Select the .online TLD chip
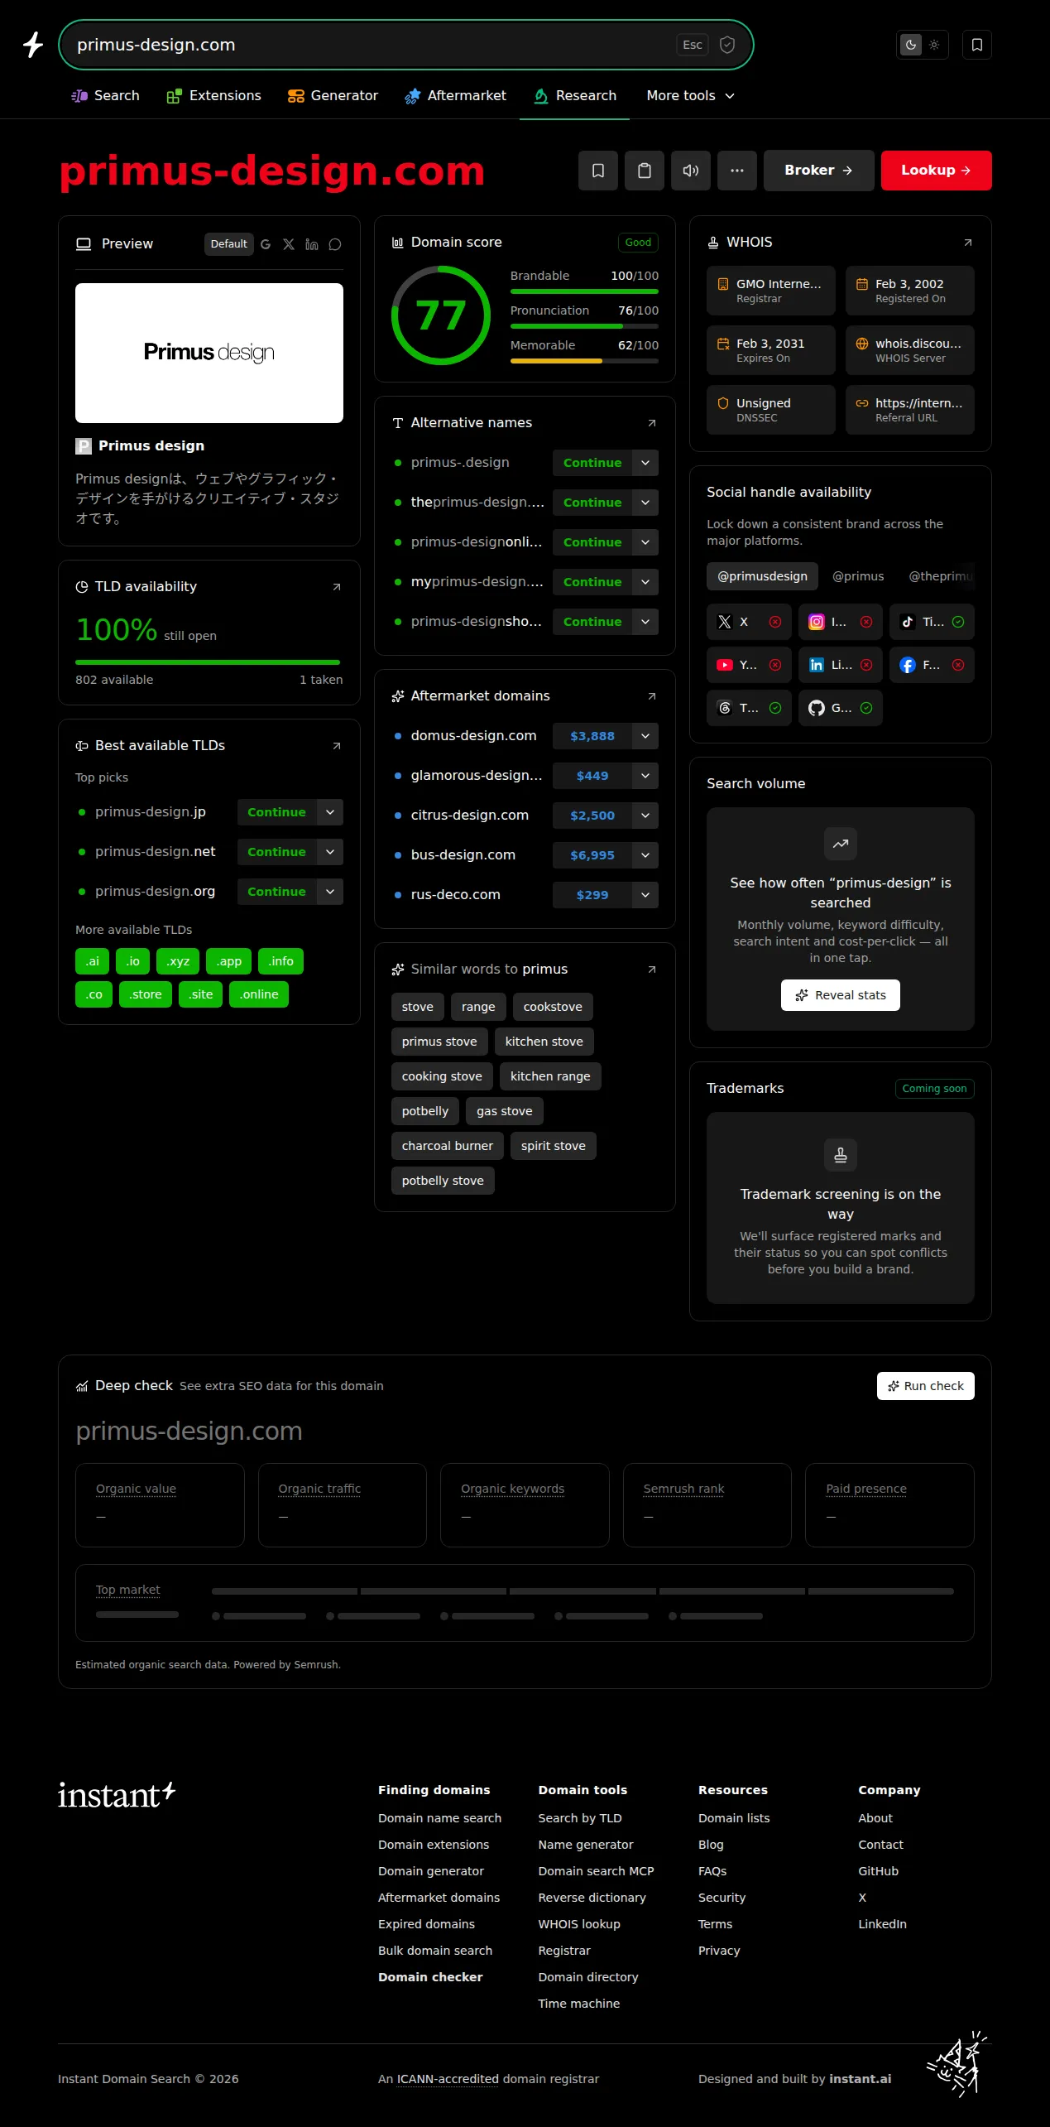 pos(259,994)
